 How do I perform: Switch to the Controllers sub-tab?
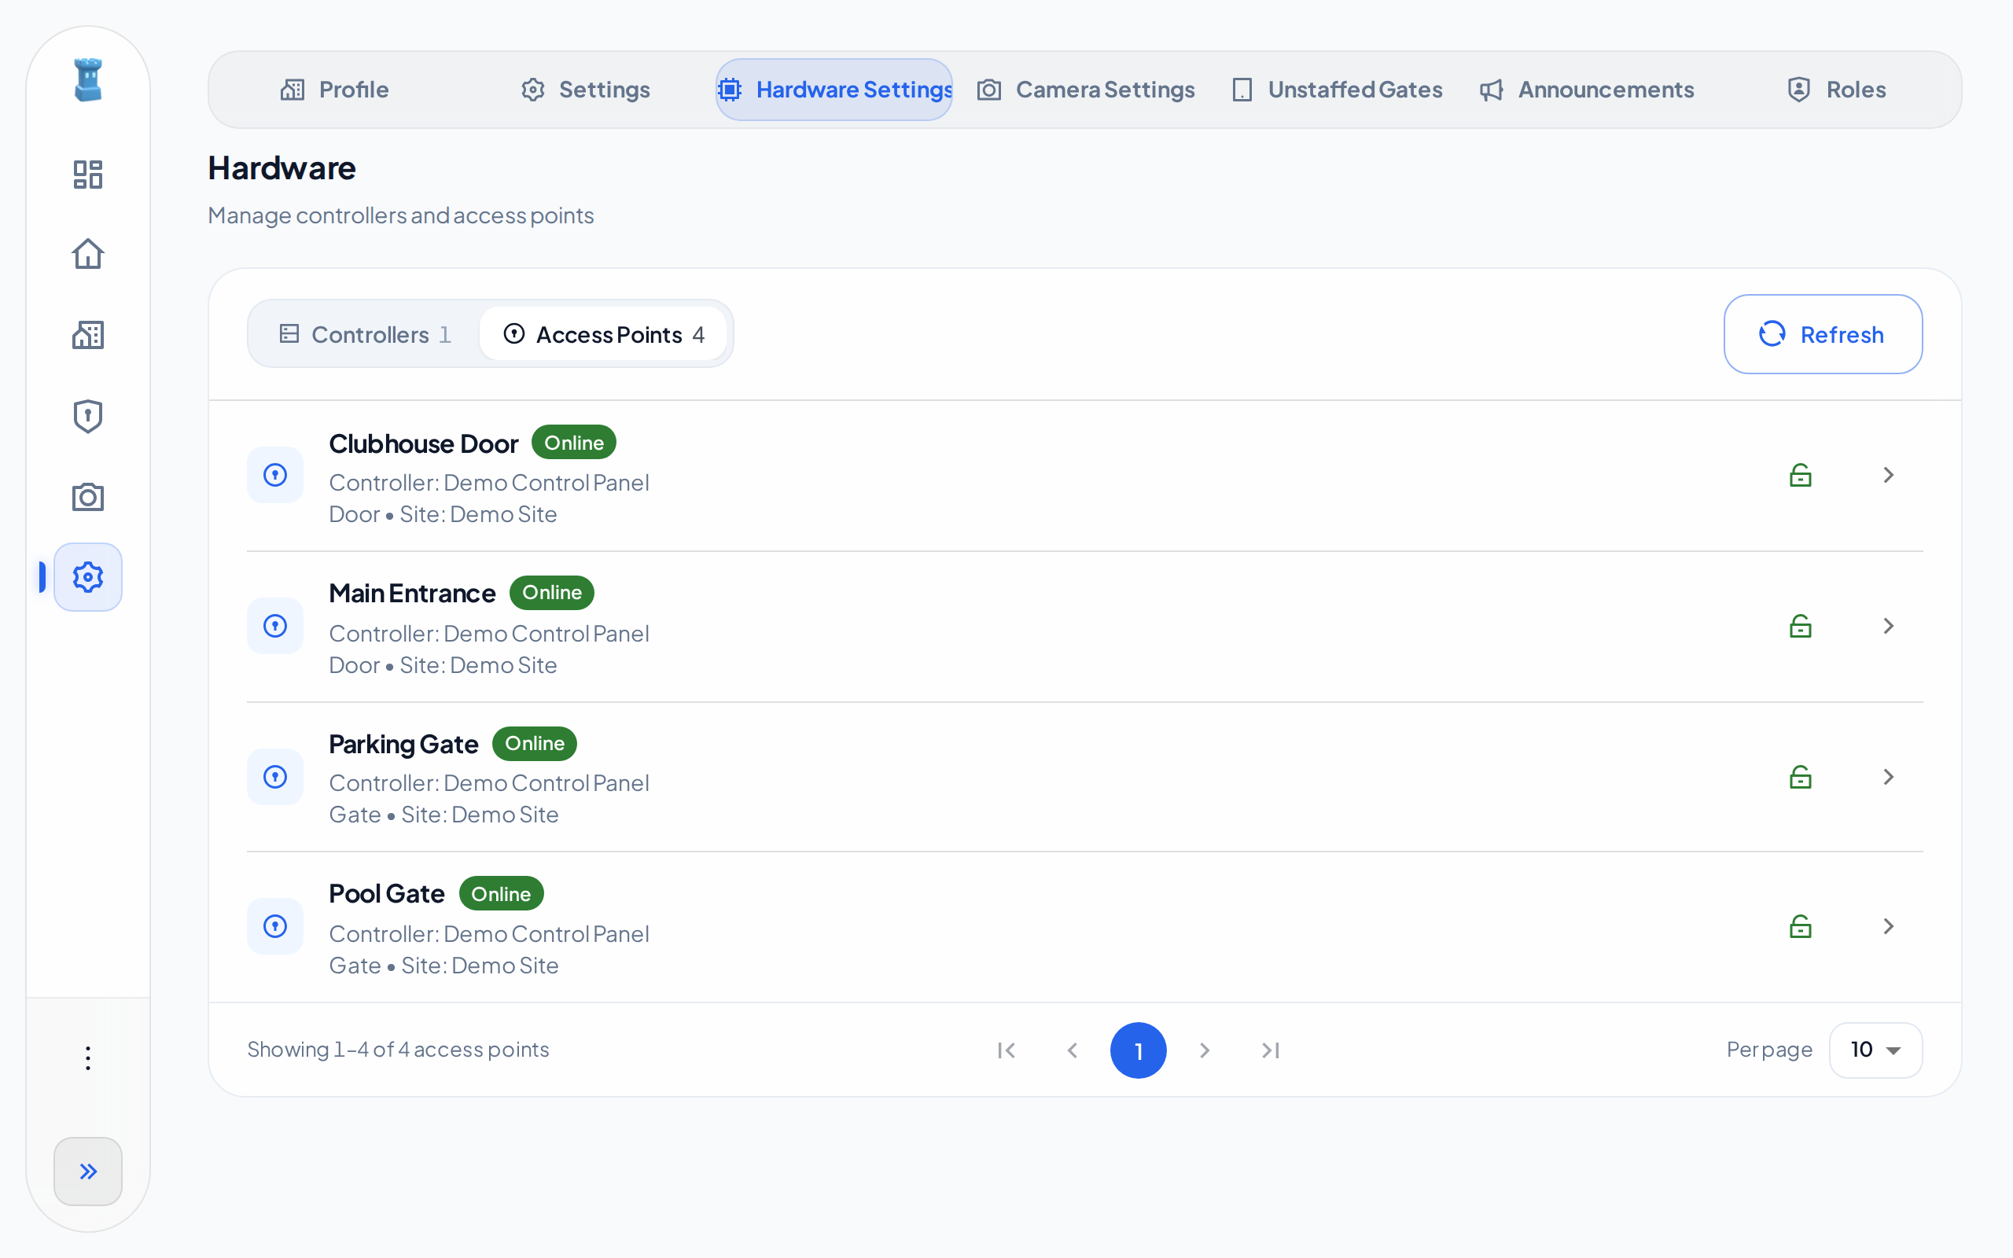tap(364, 334)
